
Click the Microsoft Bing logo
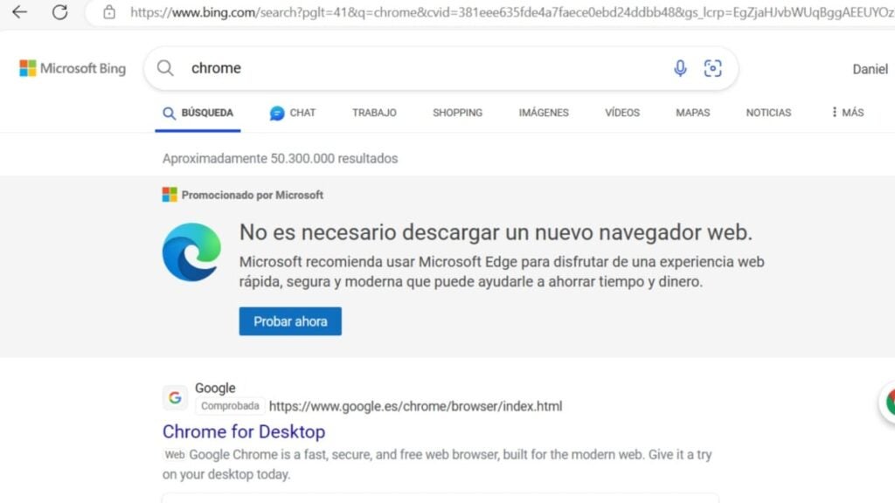73,68
